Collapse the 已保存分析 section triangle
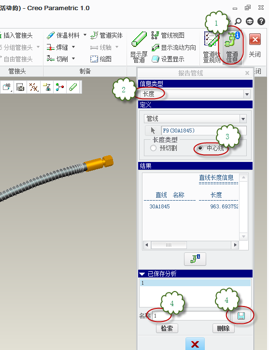The width and height of the screenshot is (269, 350). (x=142, y=274)
